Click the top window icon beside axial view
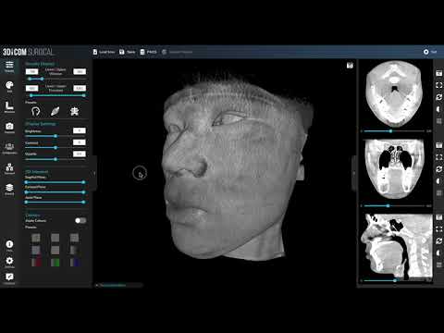This screenshot has width=444, height=333. (x=438, y=73)
